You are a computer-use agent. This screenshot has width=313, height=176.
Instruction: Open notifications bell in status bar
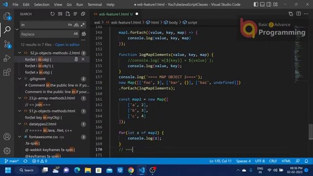point(306,161)
